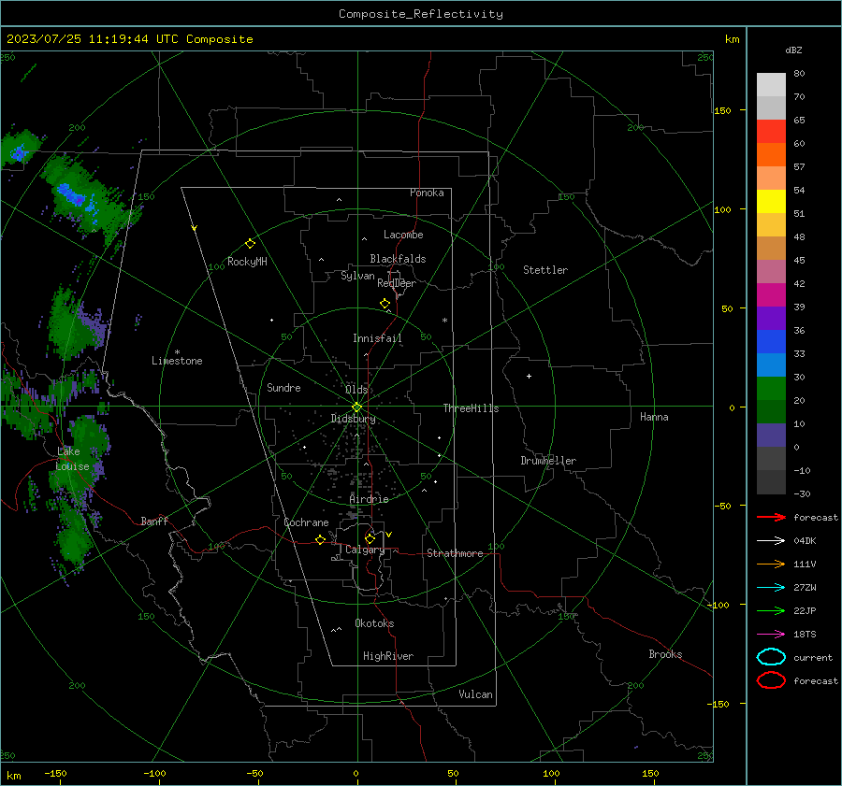842x786 pixels.
Task: Click the white plus marker east of ThreeHills
Action: [x=529, y=376]
